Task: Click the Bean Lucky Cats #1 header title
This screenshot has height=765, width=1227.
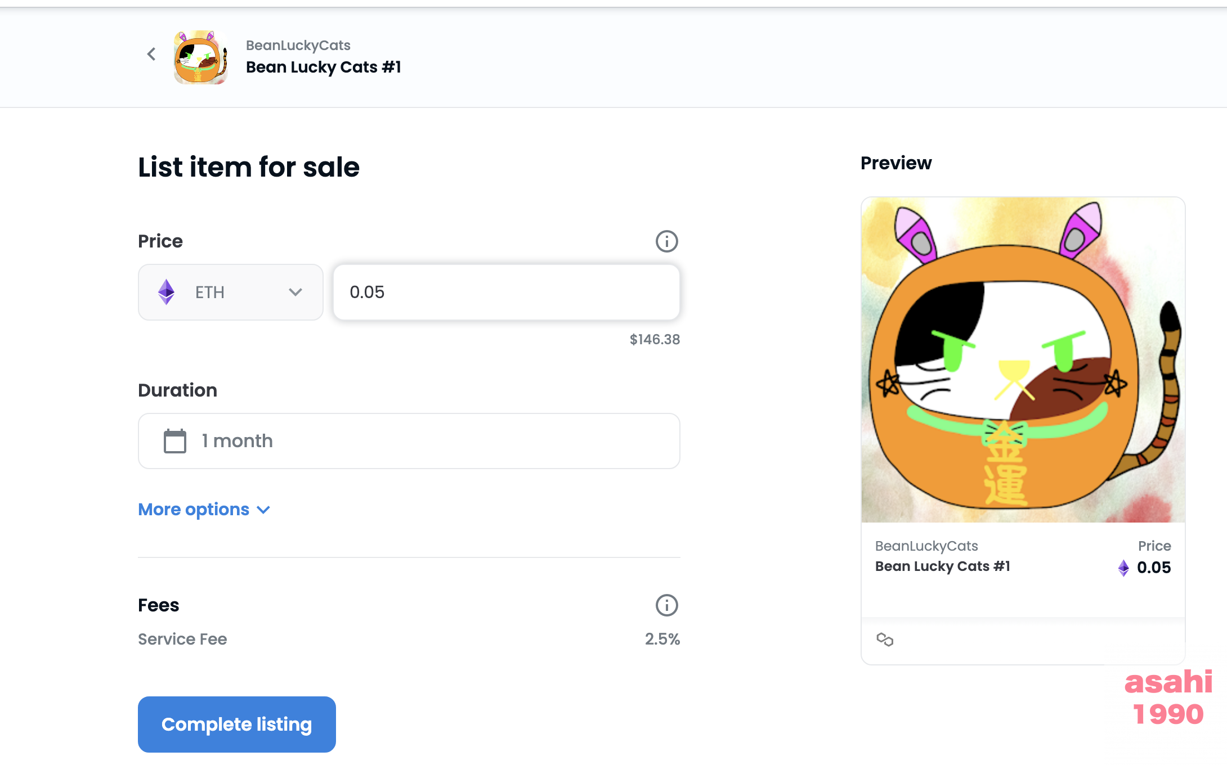Action: 324,67
